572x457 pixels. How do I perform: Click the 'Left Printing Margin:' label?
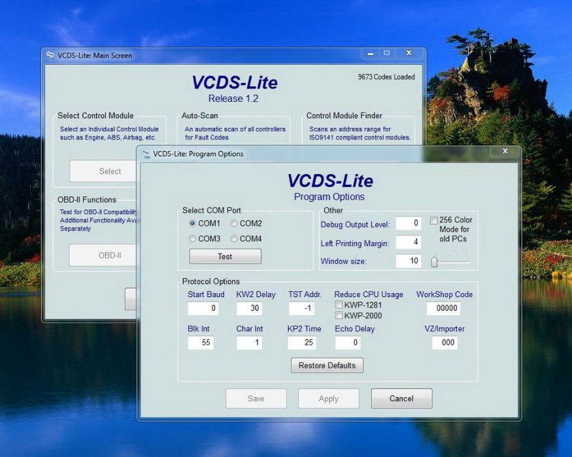coord(355,244)
